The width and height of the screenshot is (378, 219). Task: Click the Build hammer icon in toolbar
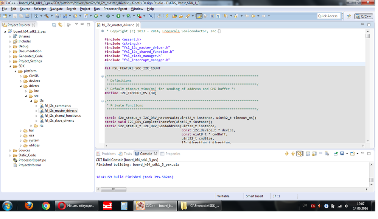pos(47,16)
